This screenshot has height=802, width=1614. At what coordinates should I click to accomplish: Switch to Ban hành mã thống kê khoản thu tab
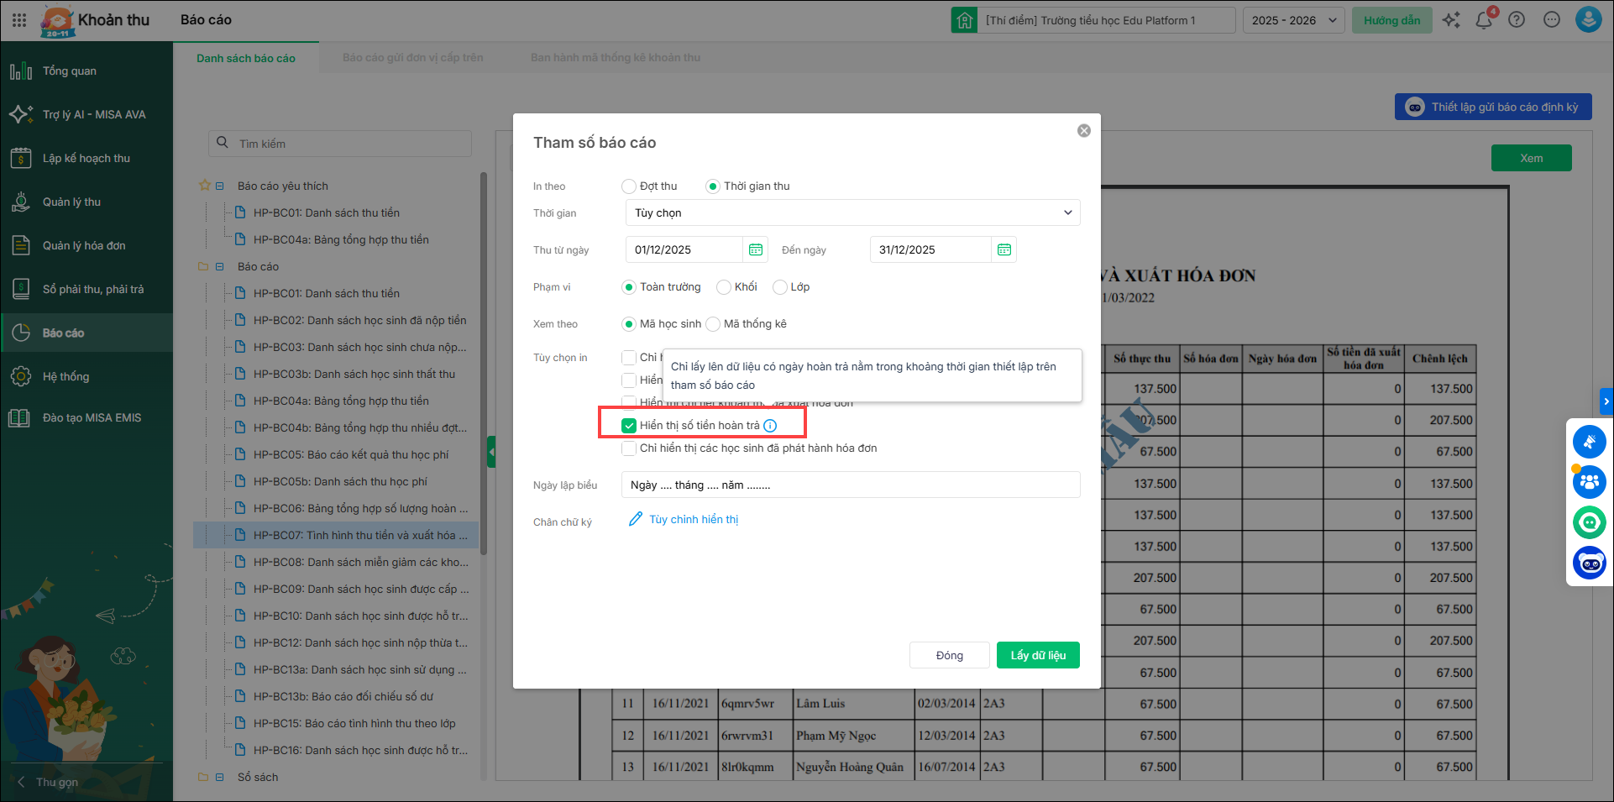[616, 58]
